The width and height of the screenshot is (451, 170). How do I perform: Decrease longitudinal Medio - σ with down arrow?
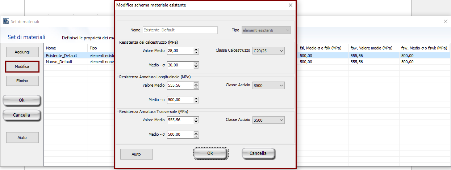pos(196,102)
